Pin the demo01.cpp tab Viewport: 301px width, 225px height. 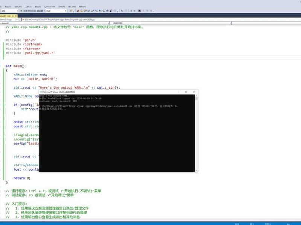(x=13, y=16)
